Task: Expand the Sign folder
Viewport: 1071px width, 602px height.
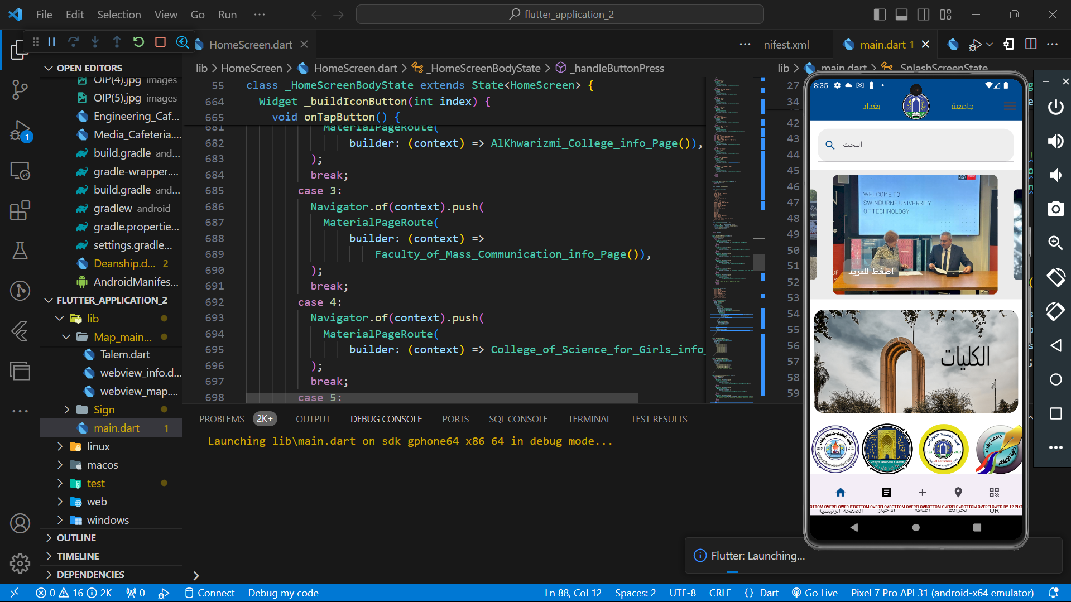Action: click(x=104, y=410)
